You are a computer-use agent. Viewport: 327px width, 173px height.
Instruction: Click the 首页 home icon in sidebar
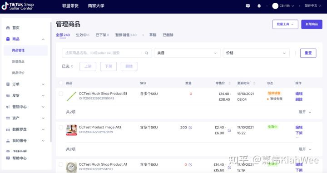click(x=8, y=28)
